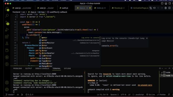Open the Accounts icon in activity bar
Viewport: 173px width, 97px height.
click(7, 82)
